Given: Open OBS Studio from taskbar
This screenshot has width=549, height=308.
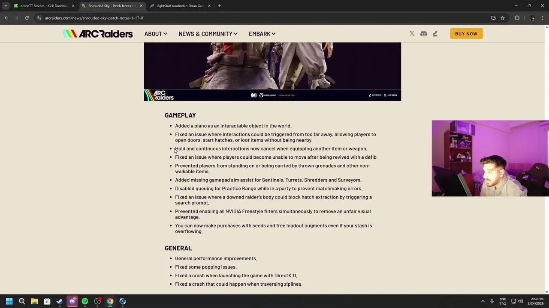Looking at the screenshot, I should [97, 301].
